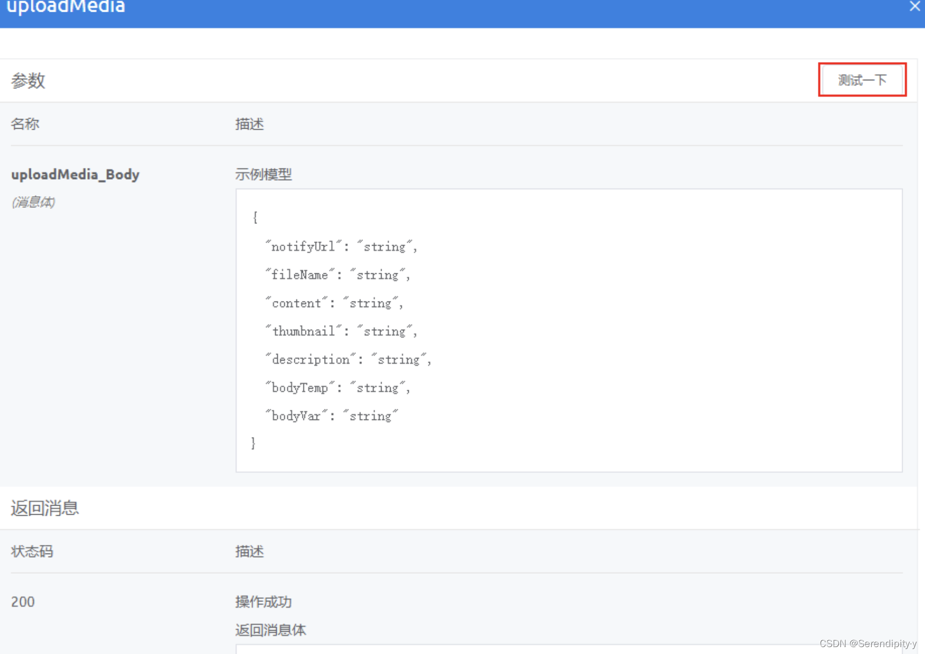Click 描述 header in 参数 table
925x654 pixels.
(250, 124)
